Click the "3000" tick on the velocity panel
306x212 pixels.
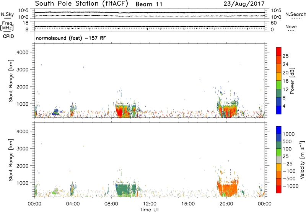pyautogui.click(x=22, y=148)
